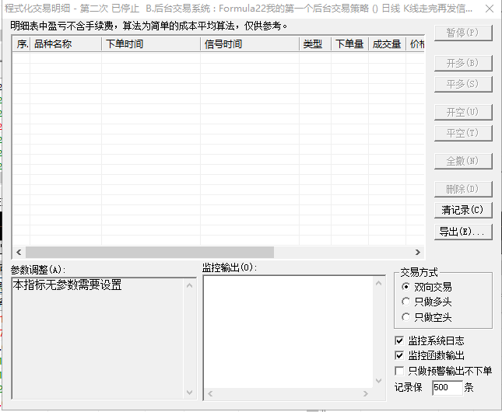Close the 程式化交易明细 dialog
Image resolution: width=502 pixels, height=412 pixels.
[490, 9]
